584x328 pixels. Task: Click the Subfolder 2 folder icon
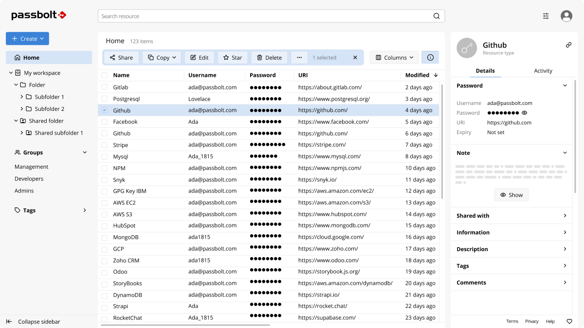coord(29,109)
